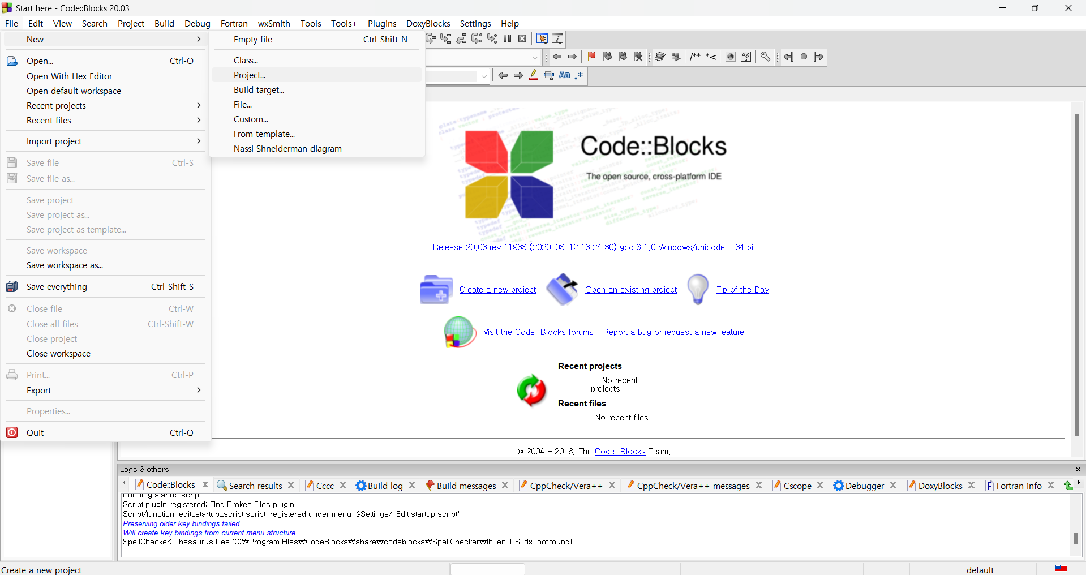
Task: Insert DoxyBlocks block comment icon
Action: point(696,57)
